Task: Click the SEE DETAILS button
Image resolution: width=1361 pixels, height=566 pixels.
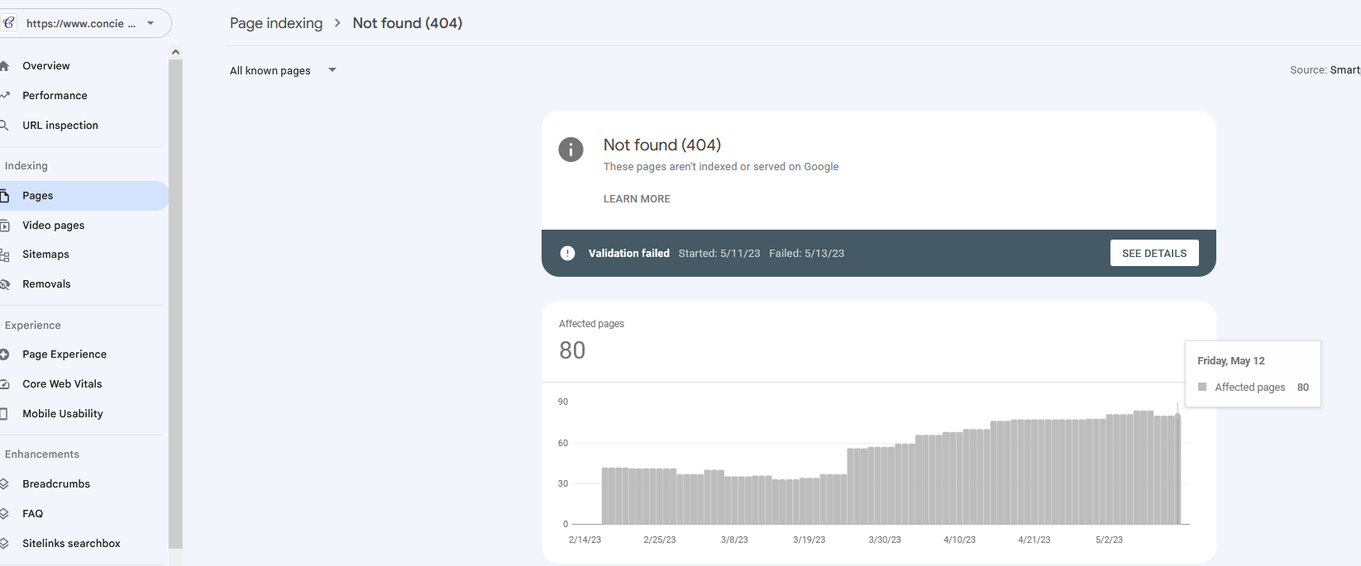Action: (1154, 253)
